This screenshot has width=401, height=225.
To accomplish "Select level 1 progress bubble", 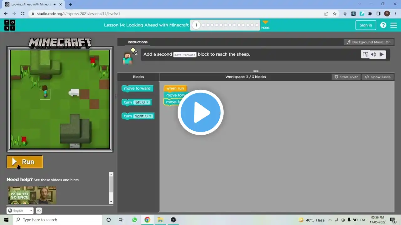I will (x=196, y=25).
